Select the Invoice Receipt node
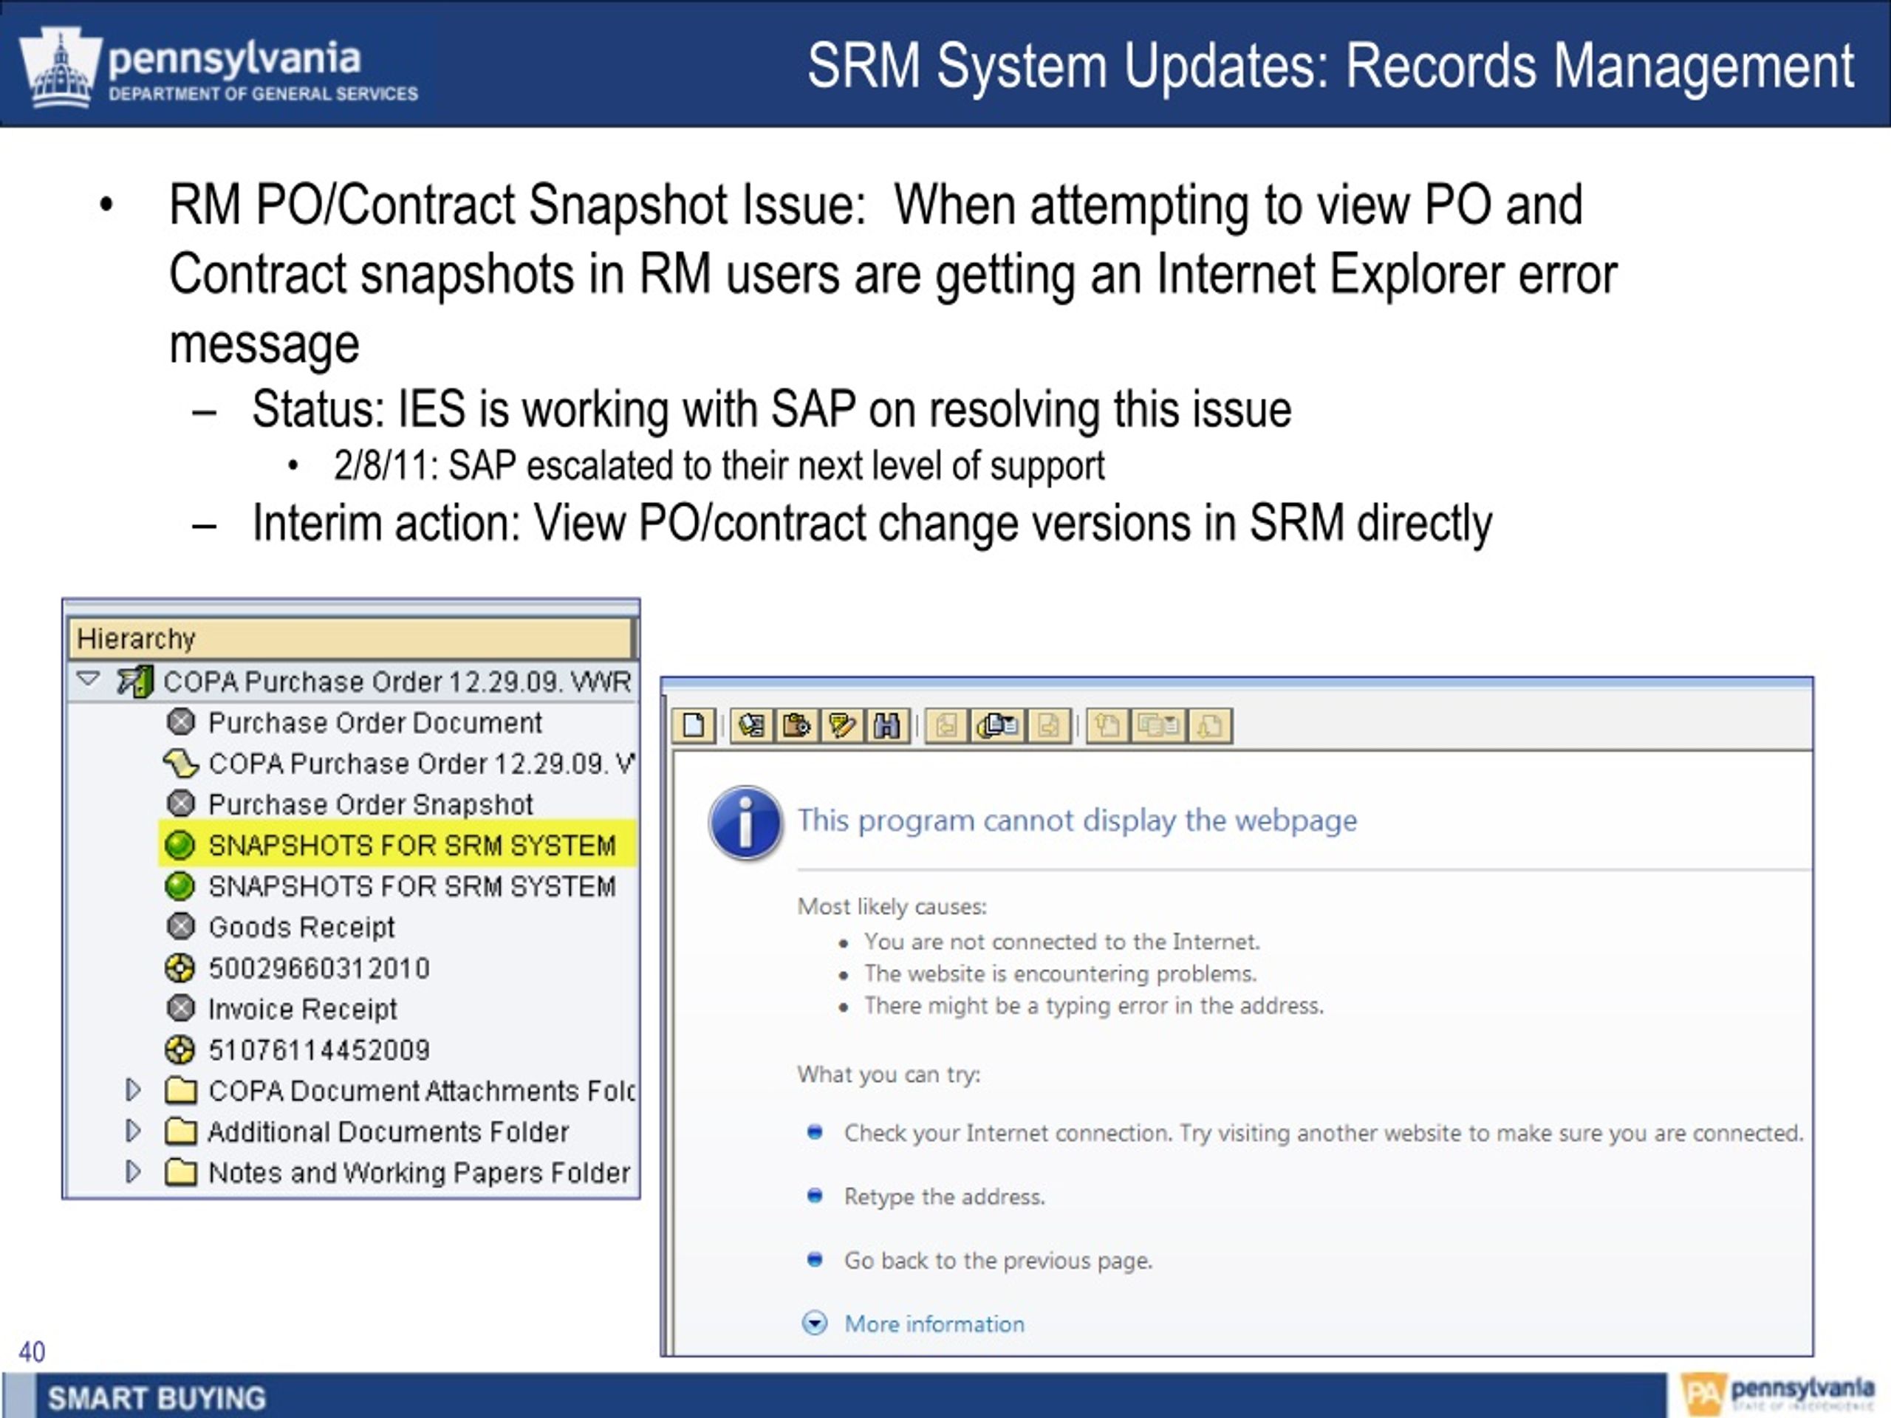 (303, 1010)
